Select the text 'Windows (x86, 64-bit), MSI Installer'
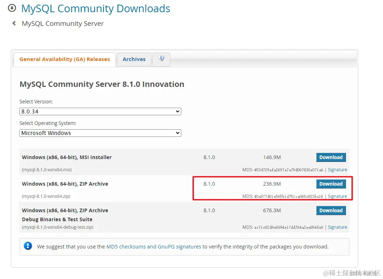383x279 pixels. click(x=67, y=157)
